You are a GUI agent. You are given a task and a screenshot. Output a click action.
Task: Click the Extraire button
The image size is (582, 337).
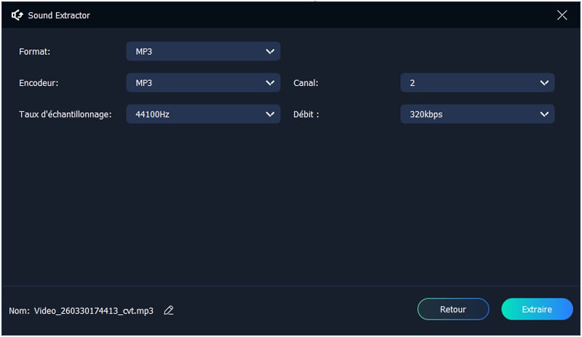tap(536, 309)
